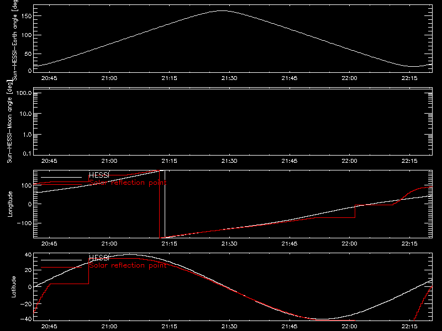Click 20:45 label under Longitude plot
This screenshot has height=331, width=442.
49,244
